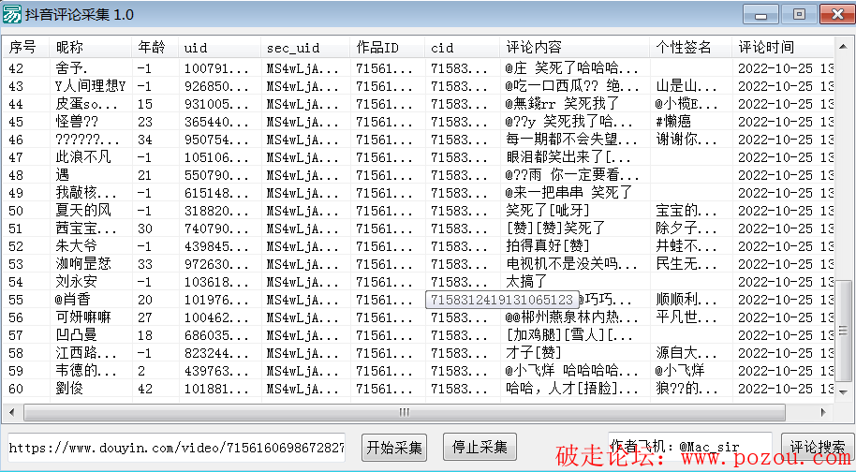Click the 评论时间 column header
Viewport: 856px width, 472px height.
click(783, 48)
